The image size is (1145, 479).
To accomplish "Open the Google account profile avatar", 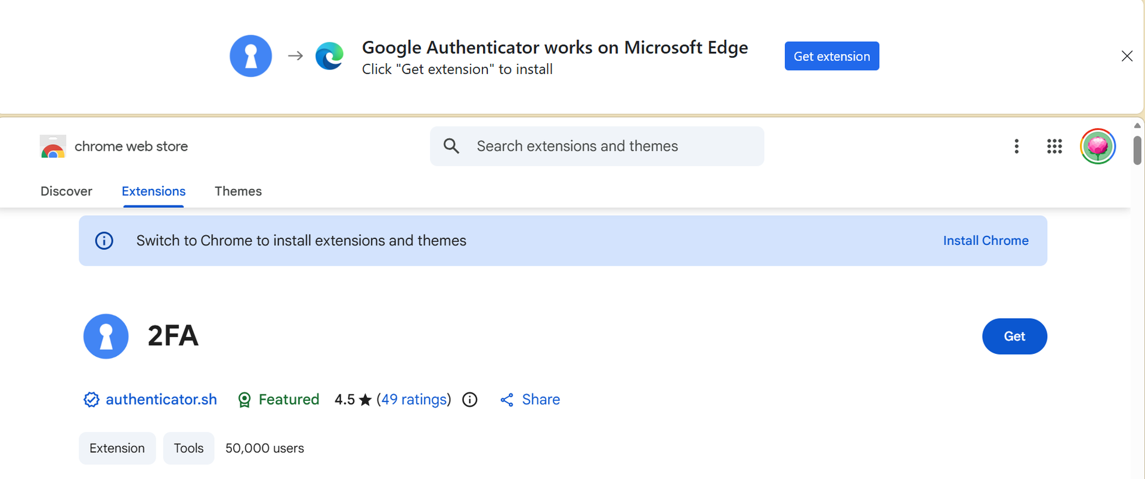I will click(1097, 147).
